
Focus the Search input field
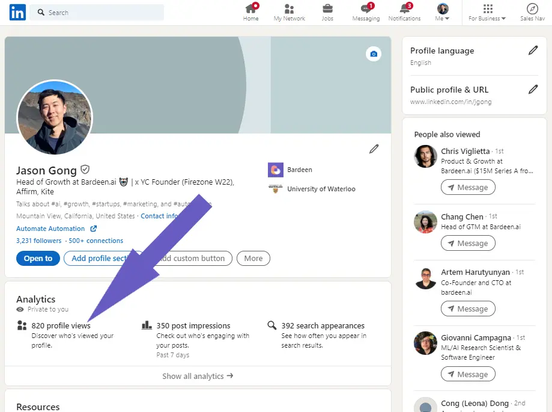coord(97,13)
